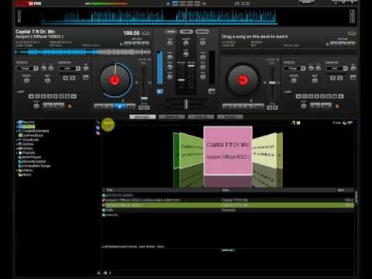The width and height of the screenshot is (372, 279).
Task: Open the right deck effects dropdown arrow
Action: 303,68
